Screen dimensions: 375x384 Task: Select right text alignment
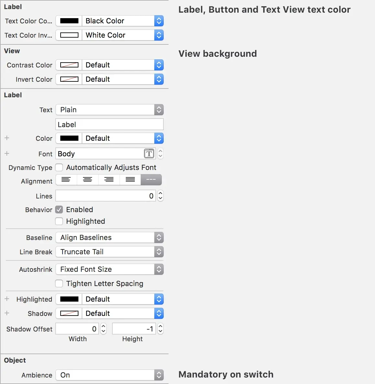[x=109, y=180]
